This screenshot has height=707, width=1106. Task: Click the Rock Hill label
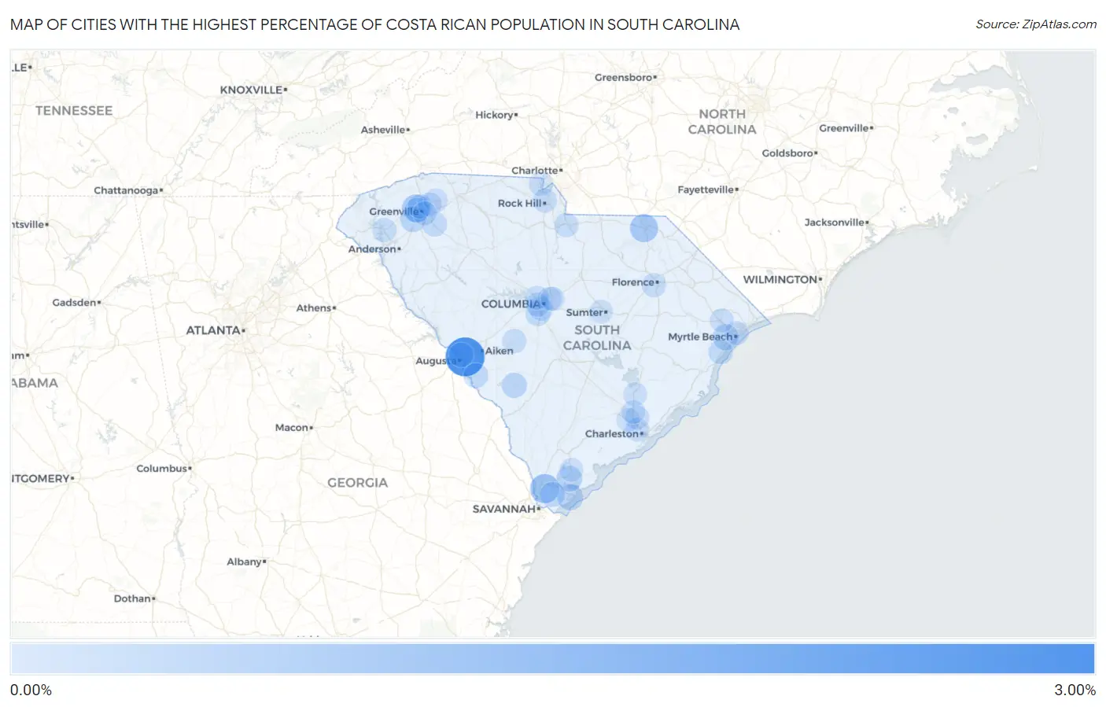pyautogui.click(x=520, y=203)
